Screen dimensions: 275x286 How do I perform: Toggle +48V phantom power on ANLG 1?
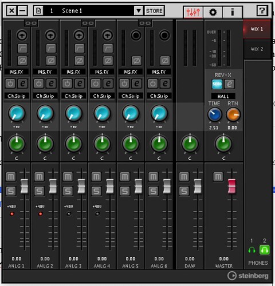tap(12, 213)
